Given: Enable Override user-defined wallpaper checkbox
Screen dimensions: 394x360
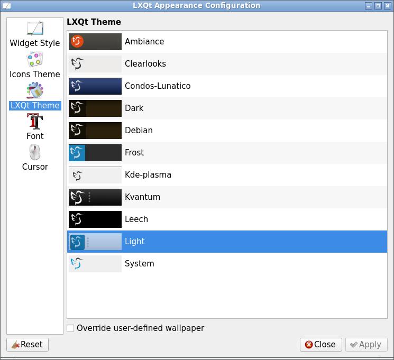Looking at the screenshot, I should [x=70, y=328].
